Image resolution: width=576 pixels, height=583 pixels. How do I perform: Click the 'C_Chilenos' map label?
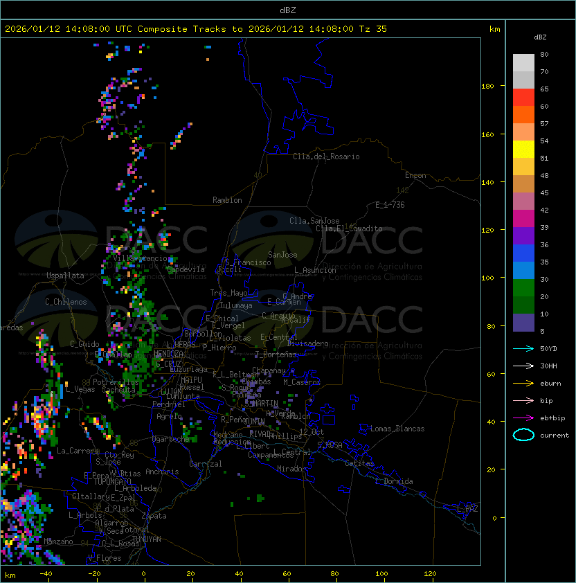(66, 302)
